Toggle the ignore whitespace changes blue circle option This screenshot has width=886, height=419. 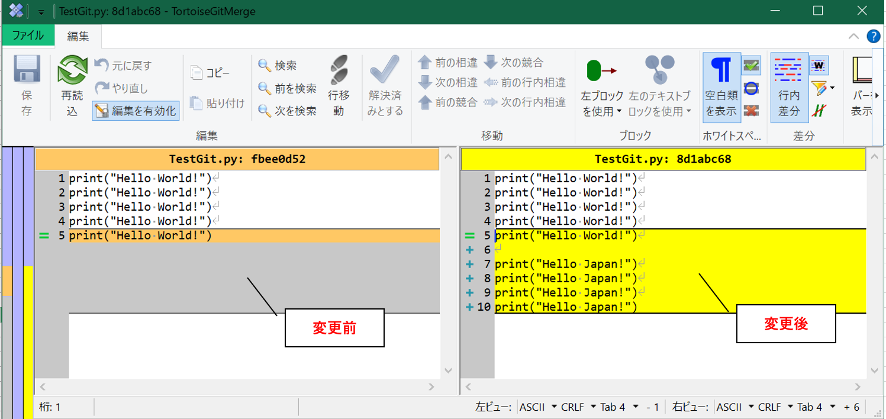pyautogui.click(x=751, y=88)
